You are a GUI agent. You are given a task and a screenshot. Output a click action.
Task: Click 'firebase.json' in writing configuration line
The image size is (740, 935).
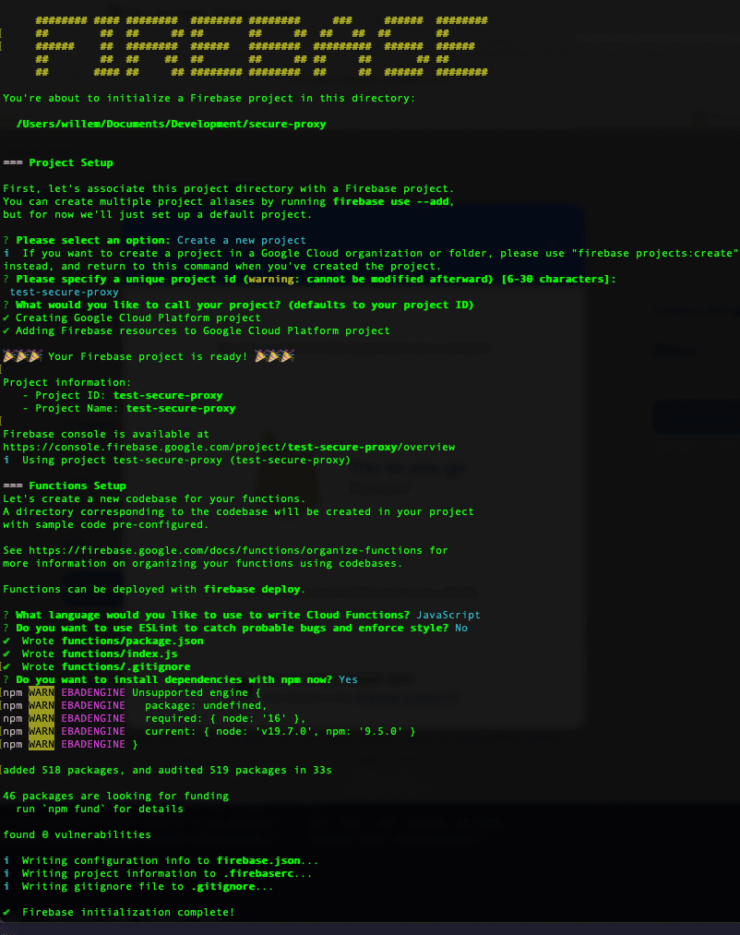[x=258, y=860]
